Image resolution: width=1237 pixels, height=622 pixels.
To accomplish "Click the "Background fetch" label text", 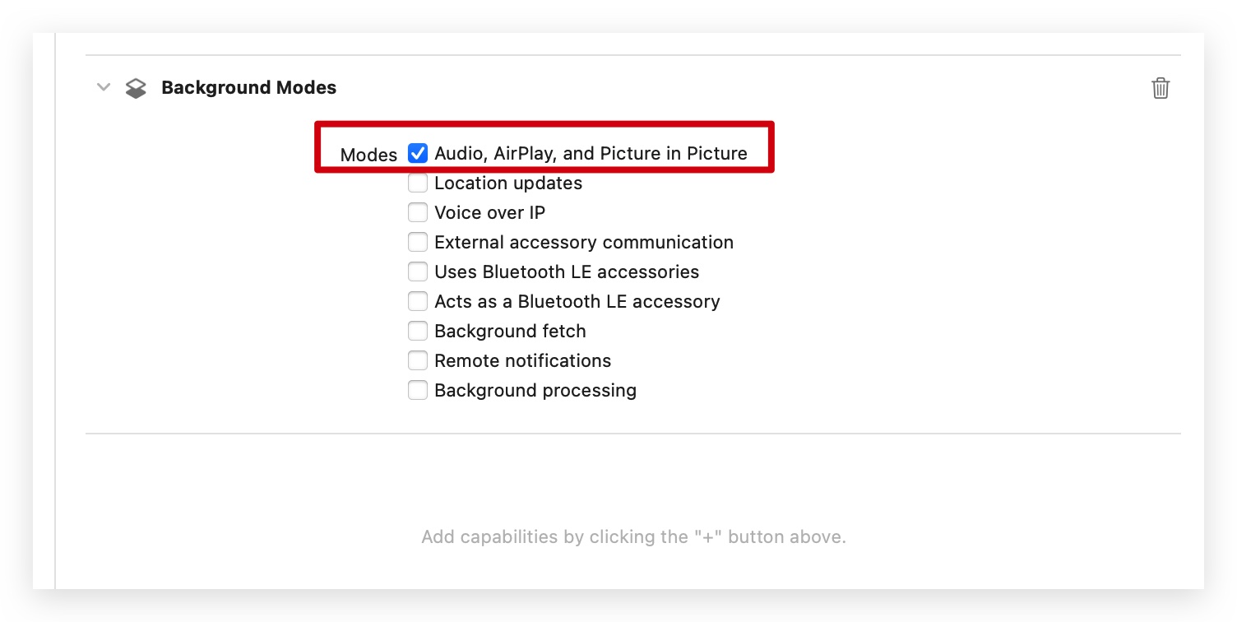I will [510, 331].
